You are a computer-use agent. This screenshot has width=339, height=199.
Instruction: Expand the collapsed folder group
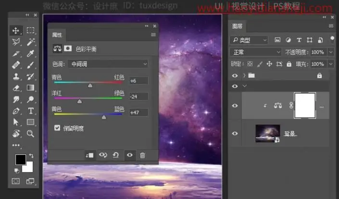244,75
